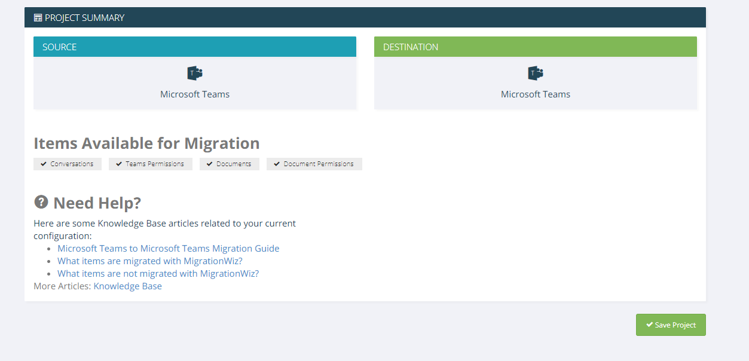The width and height of the screenshot is (749, 361).
Task: Click the Conversations checkmark
Action: (x=44, y=164)
